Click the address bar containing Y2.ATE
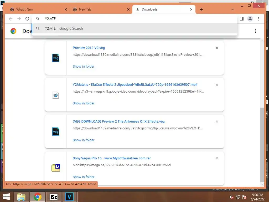Image resolution: width=269 pixels, height=202 pixels. pos(134,19)
